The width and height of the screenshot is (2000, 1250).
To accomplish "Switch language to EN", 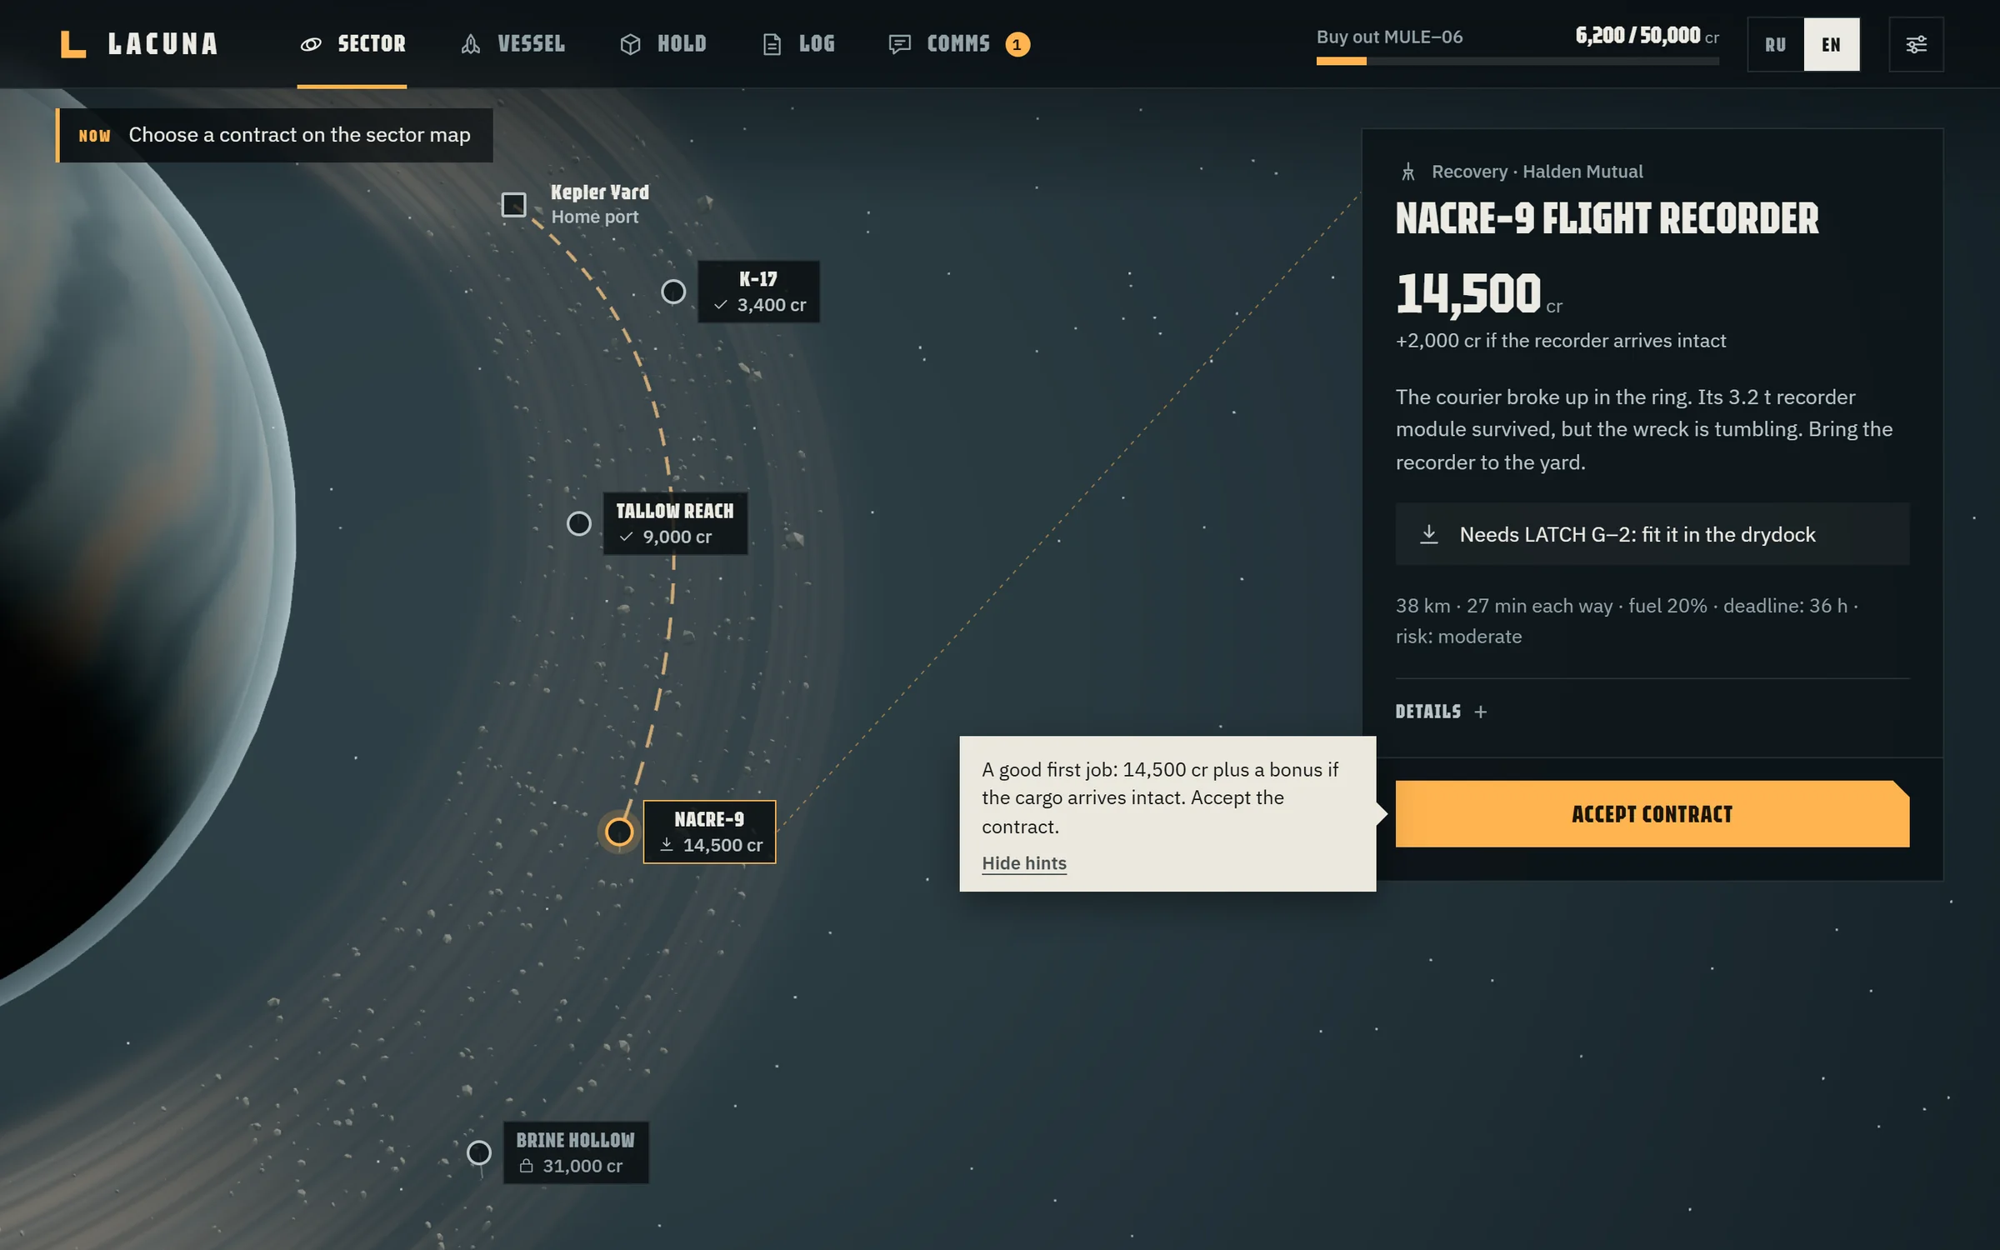I will (1831, 44).
